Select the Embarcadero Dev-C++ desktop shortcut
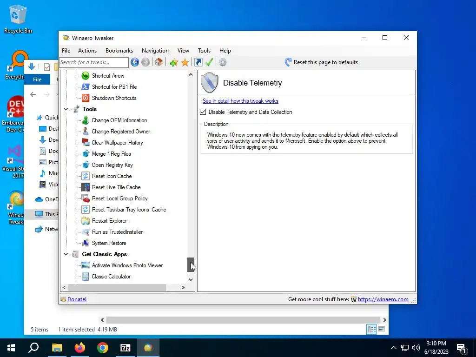This screenshot has width=476, height=357. [13, 114]
